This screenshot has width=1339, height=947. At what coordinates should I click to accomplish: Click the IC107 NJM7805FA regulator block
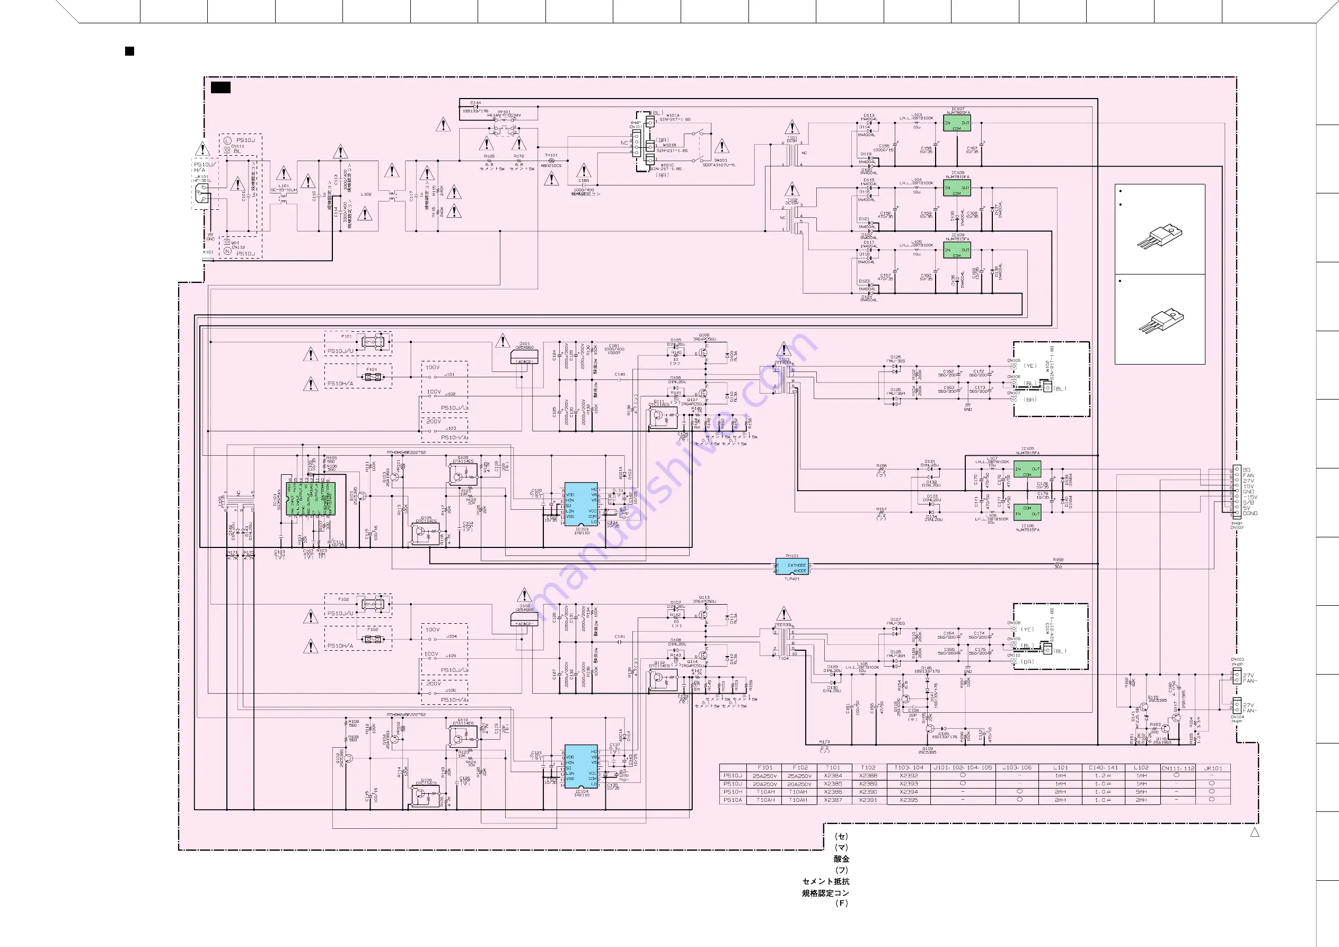point(957,123)
